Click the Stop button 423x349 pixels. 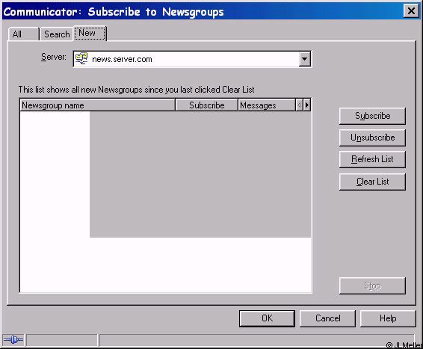click(x=372, y=285)
